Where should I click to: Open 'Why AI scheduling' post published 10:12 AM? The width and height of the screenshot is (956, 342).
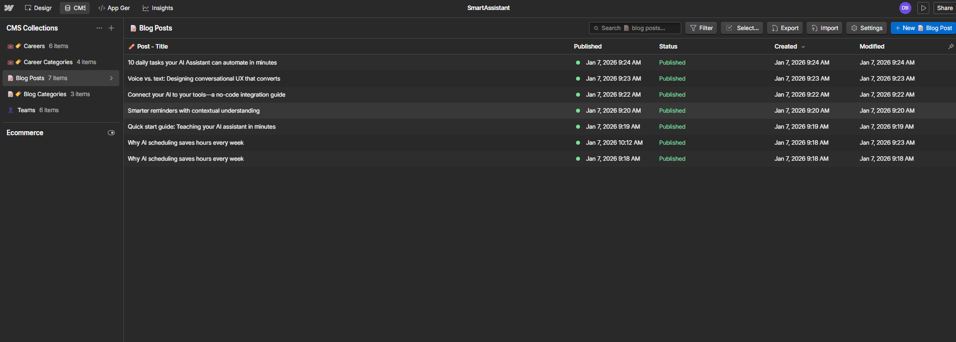185,143
